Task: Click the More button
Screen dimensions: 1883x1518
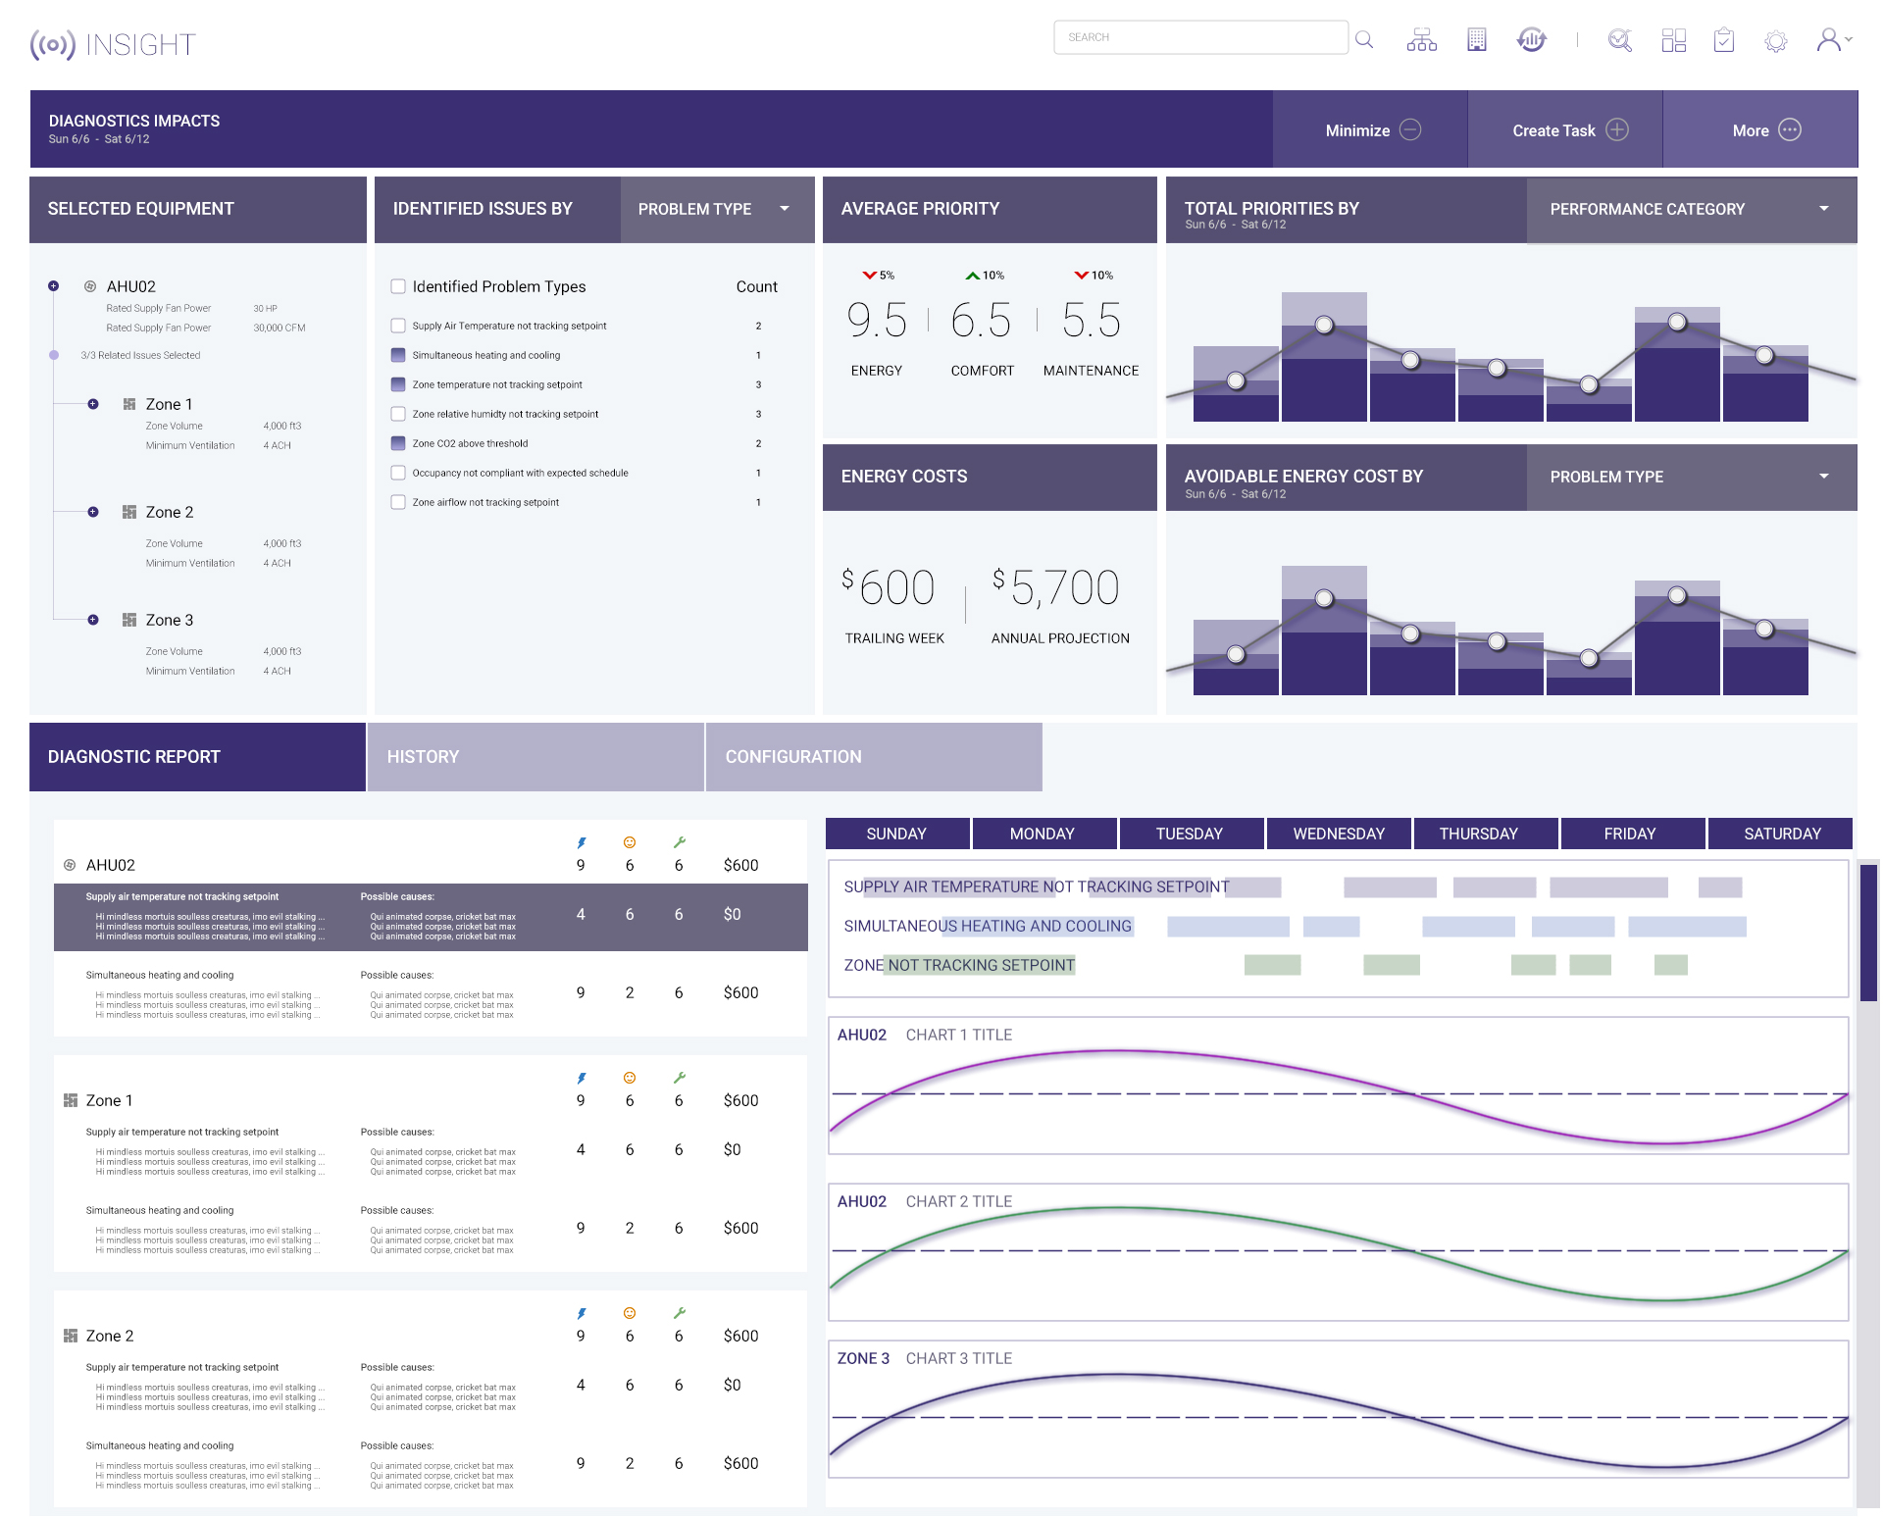Action: [x=1764, y=130]
